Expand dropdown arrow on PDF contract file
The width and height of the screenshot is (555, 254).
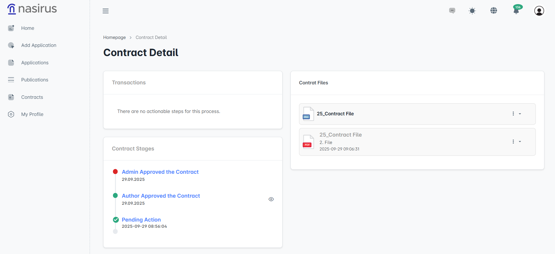pyautogui.click(x=520, y=142)
